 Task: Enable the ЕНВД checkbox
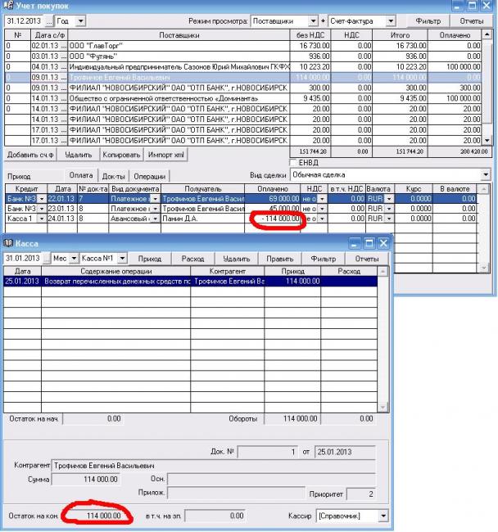[x=296, y=163]
